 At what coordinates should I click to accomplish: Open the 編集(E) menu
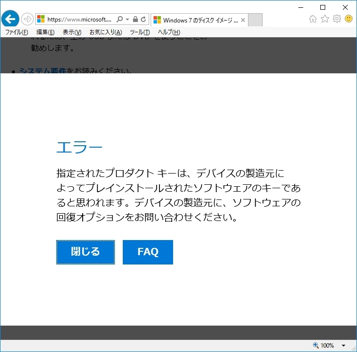pyautogui.click(x=45, y=32)
